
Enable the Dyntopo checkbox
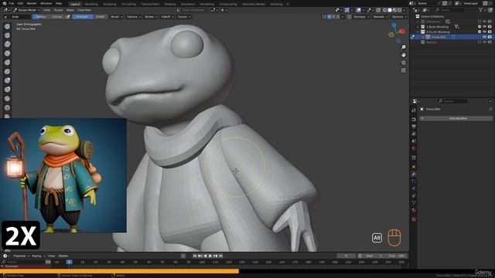coord(349,17)
